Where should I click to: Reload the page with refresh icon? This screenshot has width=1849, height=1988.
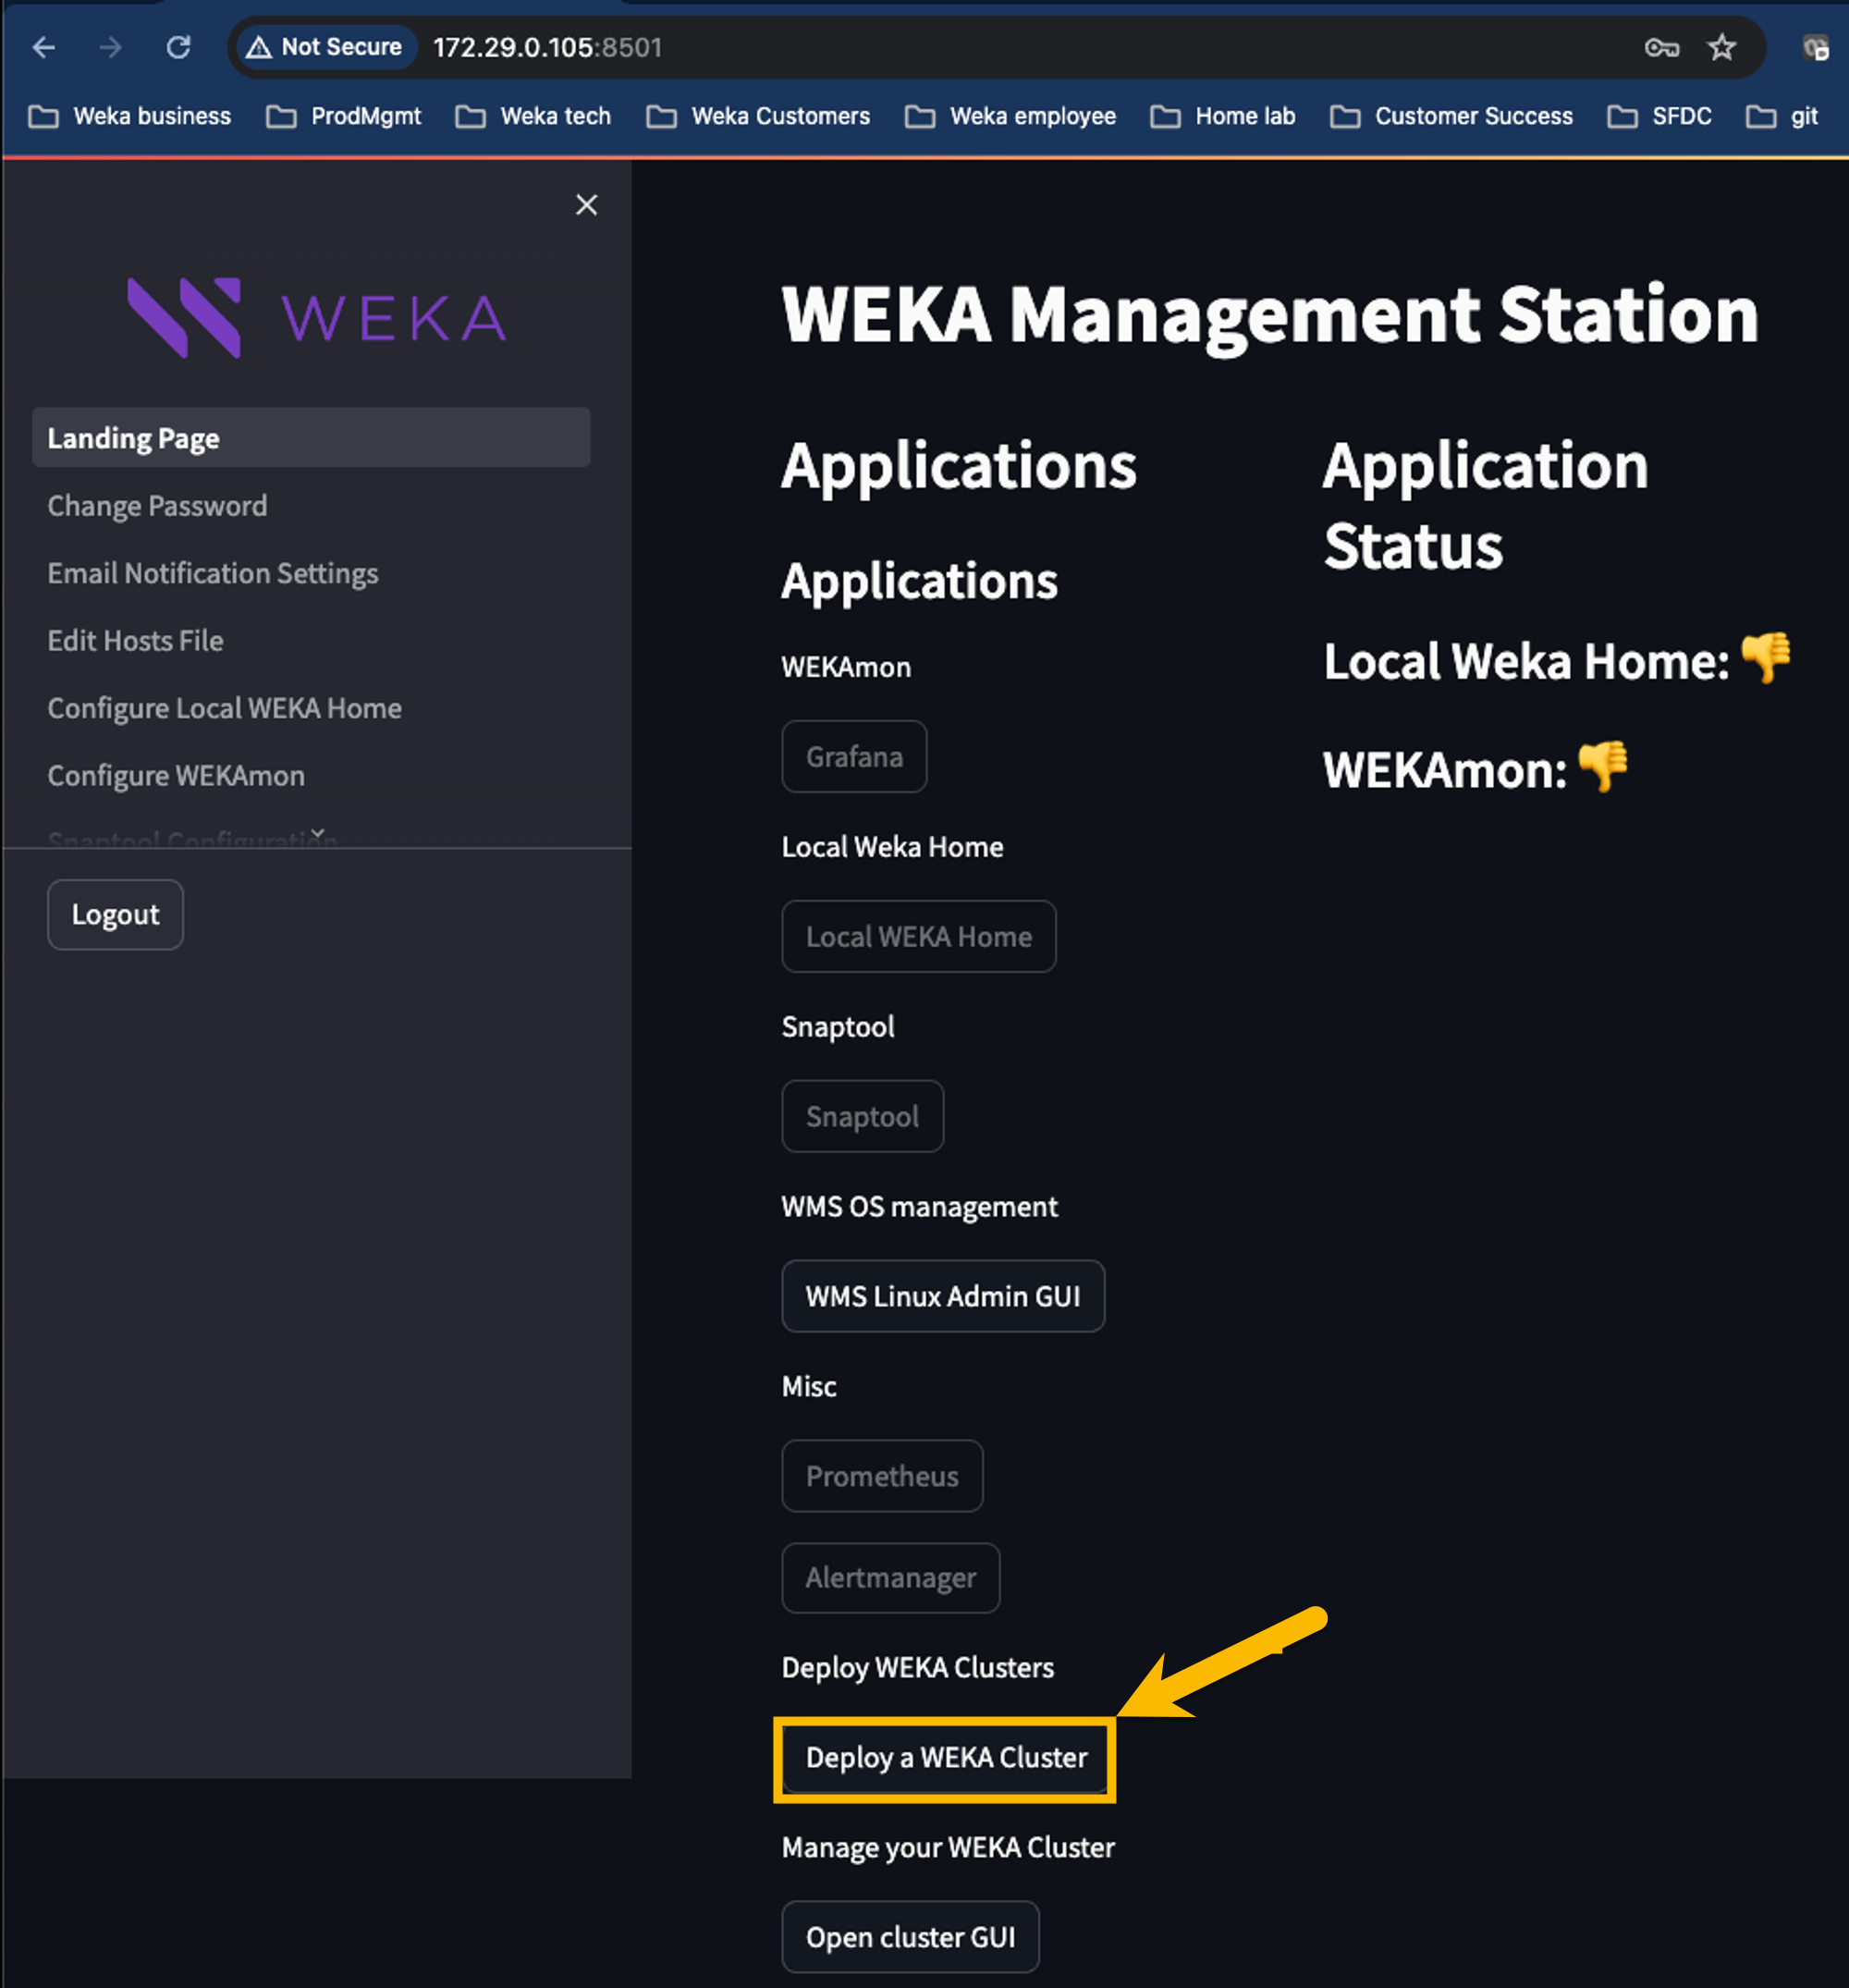pos(178,47)
